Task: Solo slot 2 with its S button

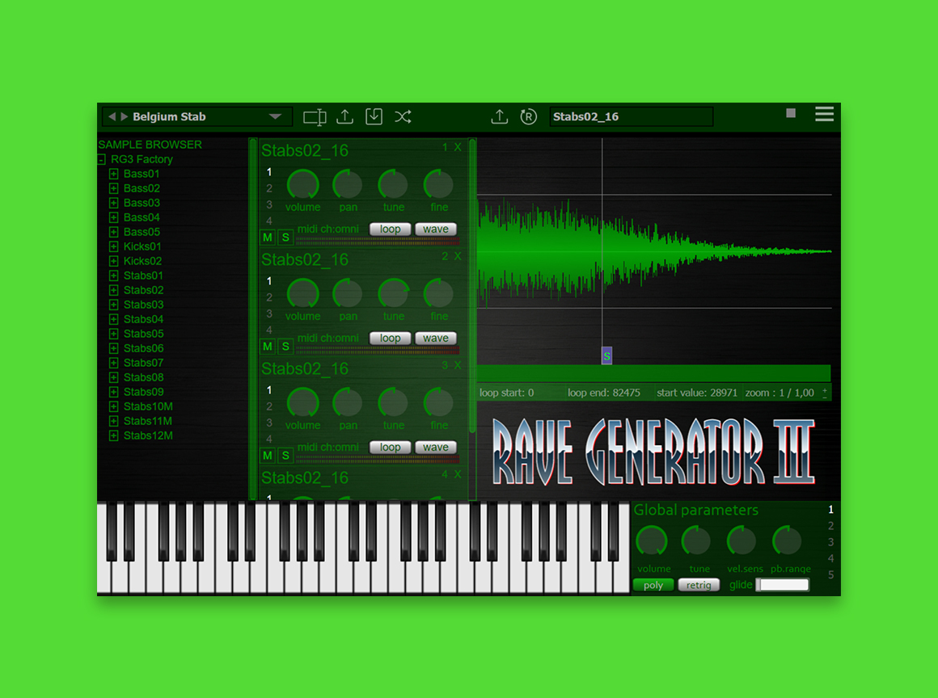Action: pos(285,346)
